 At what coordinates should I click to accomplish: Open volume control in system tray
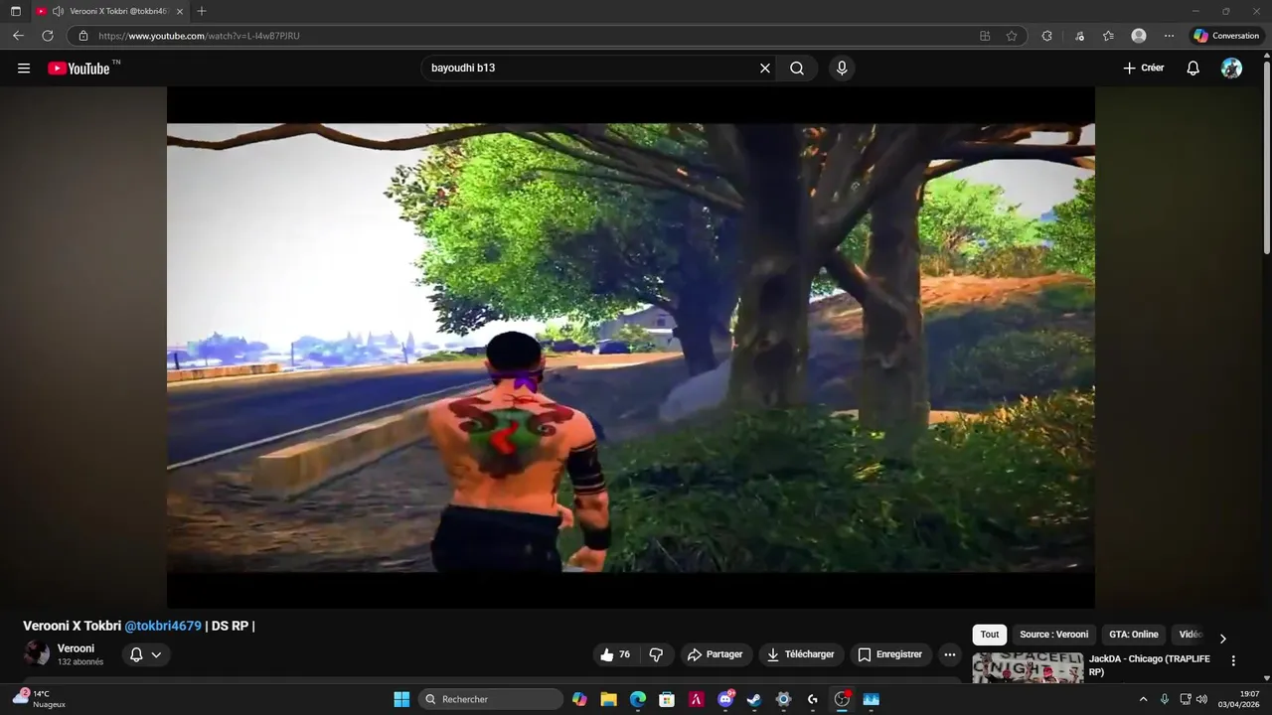pos(1201,699)
